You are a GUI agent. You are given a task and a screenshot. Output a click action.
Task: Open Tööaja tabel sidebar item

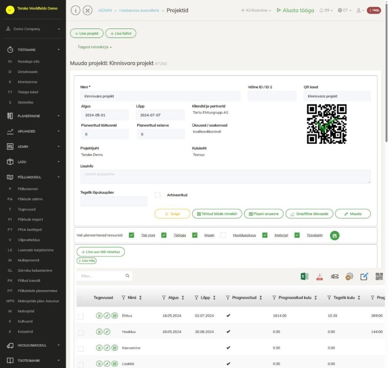pyautogui.click(x=28, y=92)
